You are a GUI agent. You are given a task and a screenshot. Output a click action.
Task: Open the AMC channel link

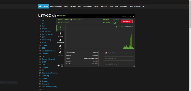pos(44,26)
